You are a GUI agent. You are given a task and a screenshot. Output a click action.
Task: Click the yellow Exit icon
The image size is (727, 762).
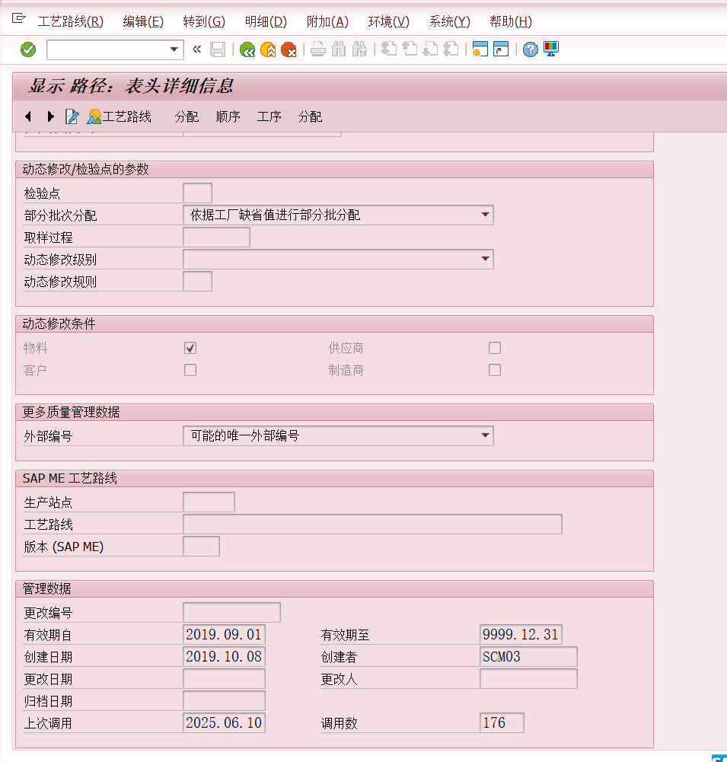pos(268,49)
